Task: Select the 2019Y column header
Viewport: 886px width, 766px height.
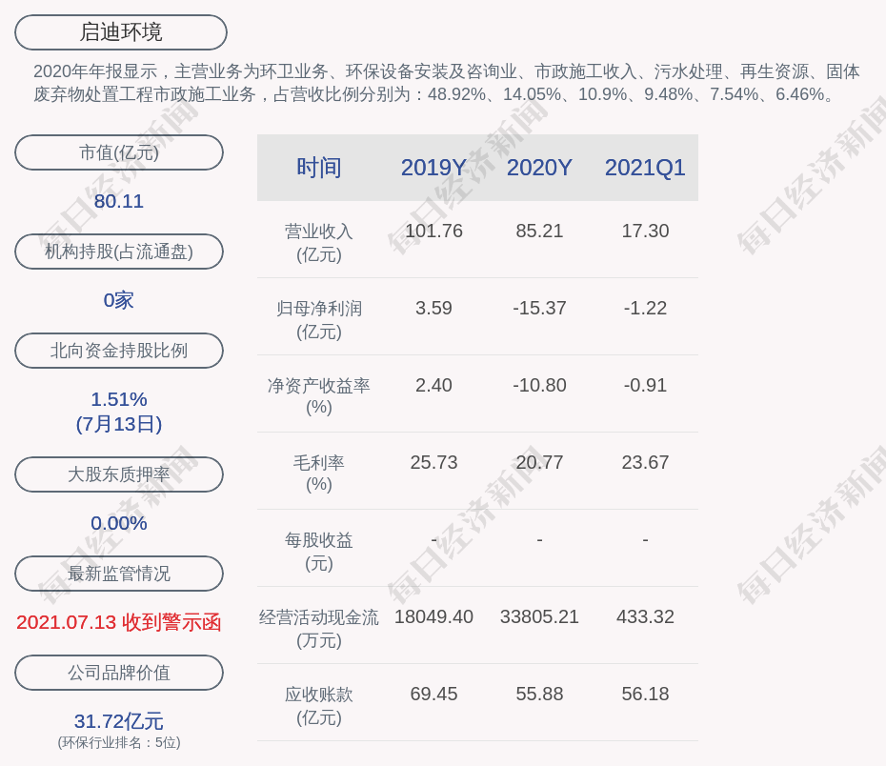Action: pyautogui.click(x=433, y=168)
